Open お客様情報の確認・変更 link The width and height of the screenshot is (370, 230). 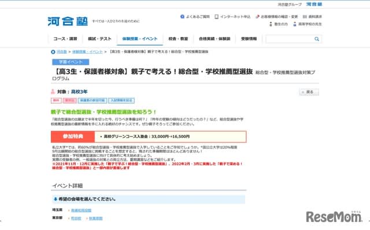click(279, 17)
